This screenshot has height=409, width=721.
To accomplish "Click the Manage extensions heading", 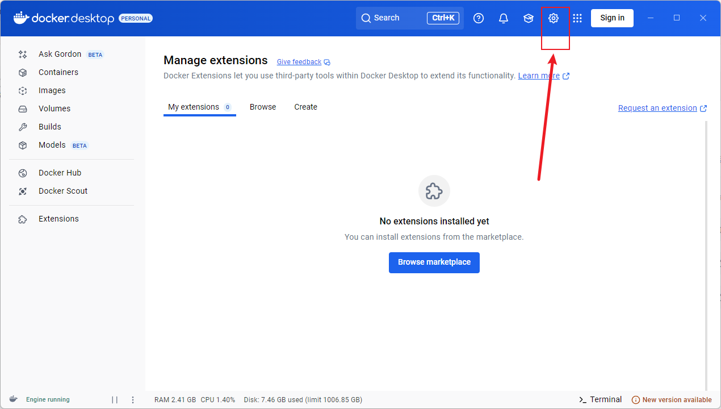I will (x=216, y=60).
